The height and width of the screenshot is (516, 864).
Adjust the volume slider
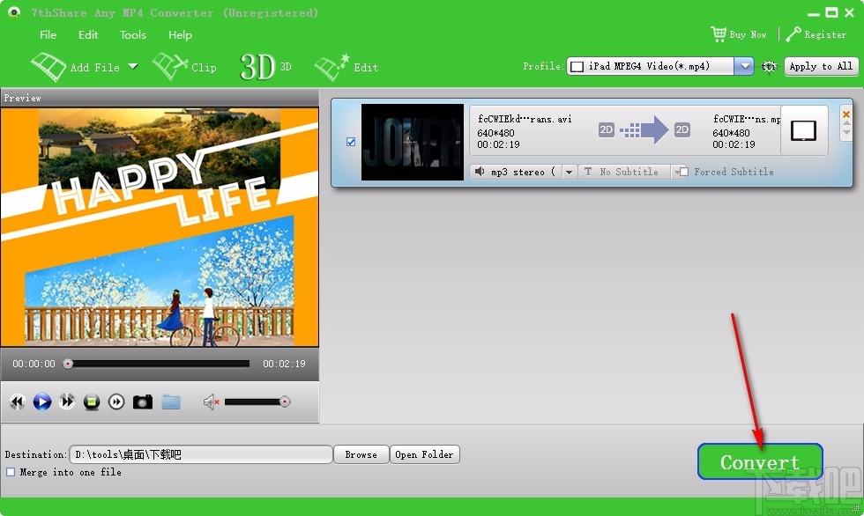pos(257,402)
